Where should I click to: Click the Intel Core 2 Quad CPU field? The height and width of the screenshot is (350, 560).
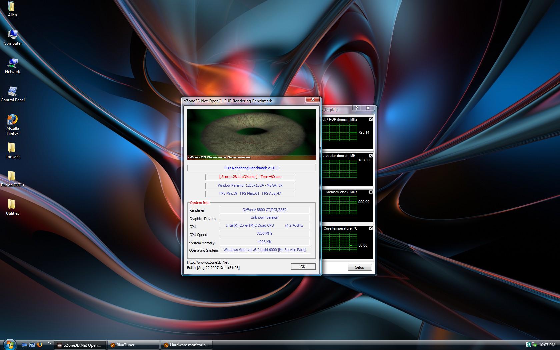click(x=264, y=226)
